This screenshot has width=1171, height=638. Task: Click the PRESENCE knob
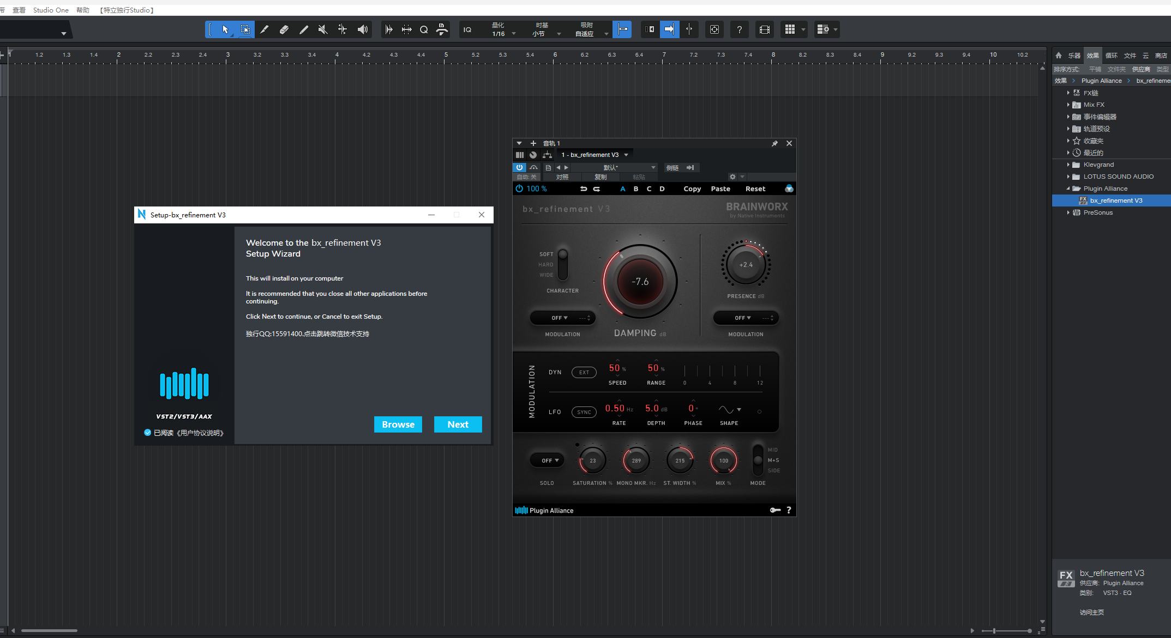click(746, 265)
